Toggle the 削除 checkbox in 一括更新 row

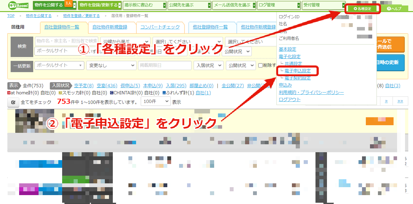click(260, 65)
